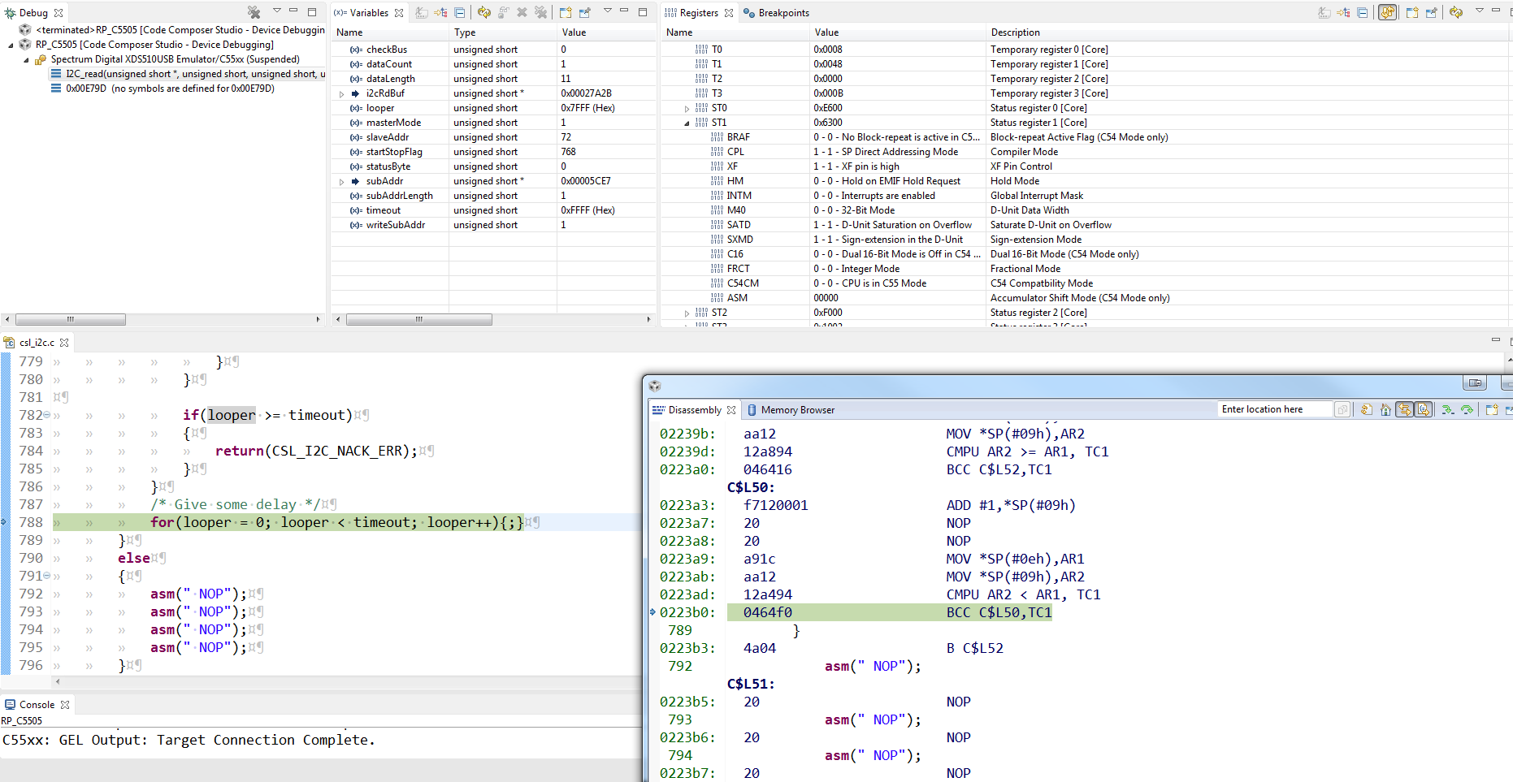
Task: Toggle the second highlighted Disassembly toolbar button
Action: tap(1424, 409)
